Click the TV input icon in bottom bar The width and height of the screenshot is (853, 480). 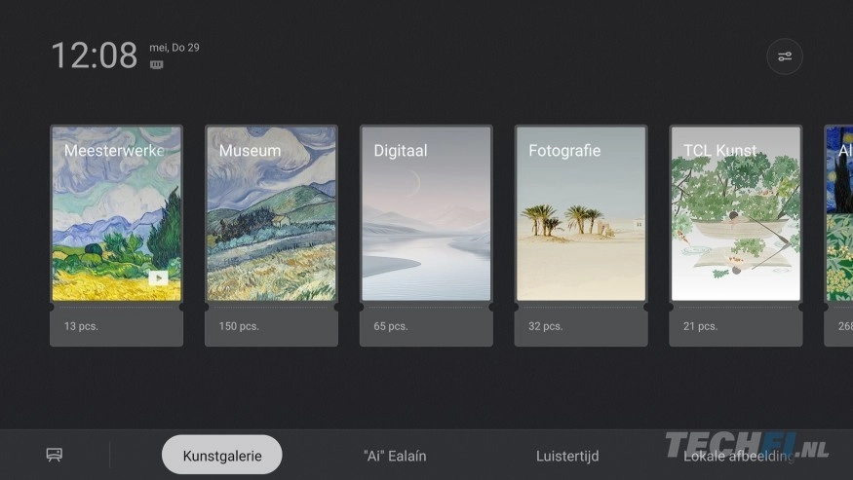coord(55,455)
